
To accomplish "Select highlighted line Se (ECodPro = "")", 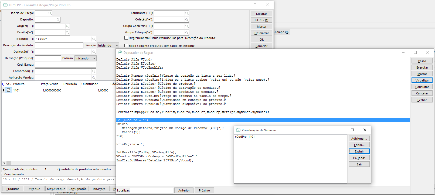I will pyautogui.click(x=263, y=120).
